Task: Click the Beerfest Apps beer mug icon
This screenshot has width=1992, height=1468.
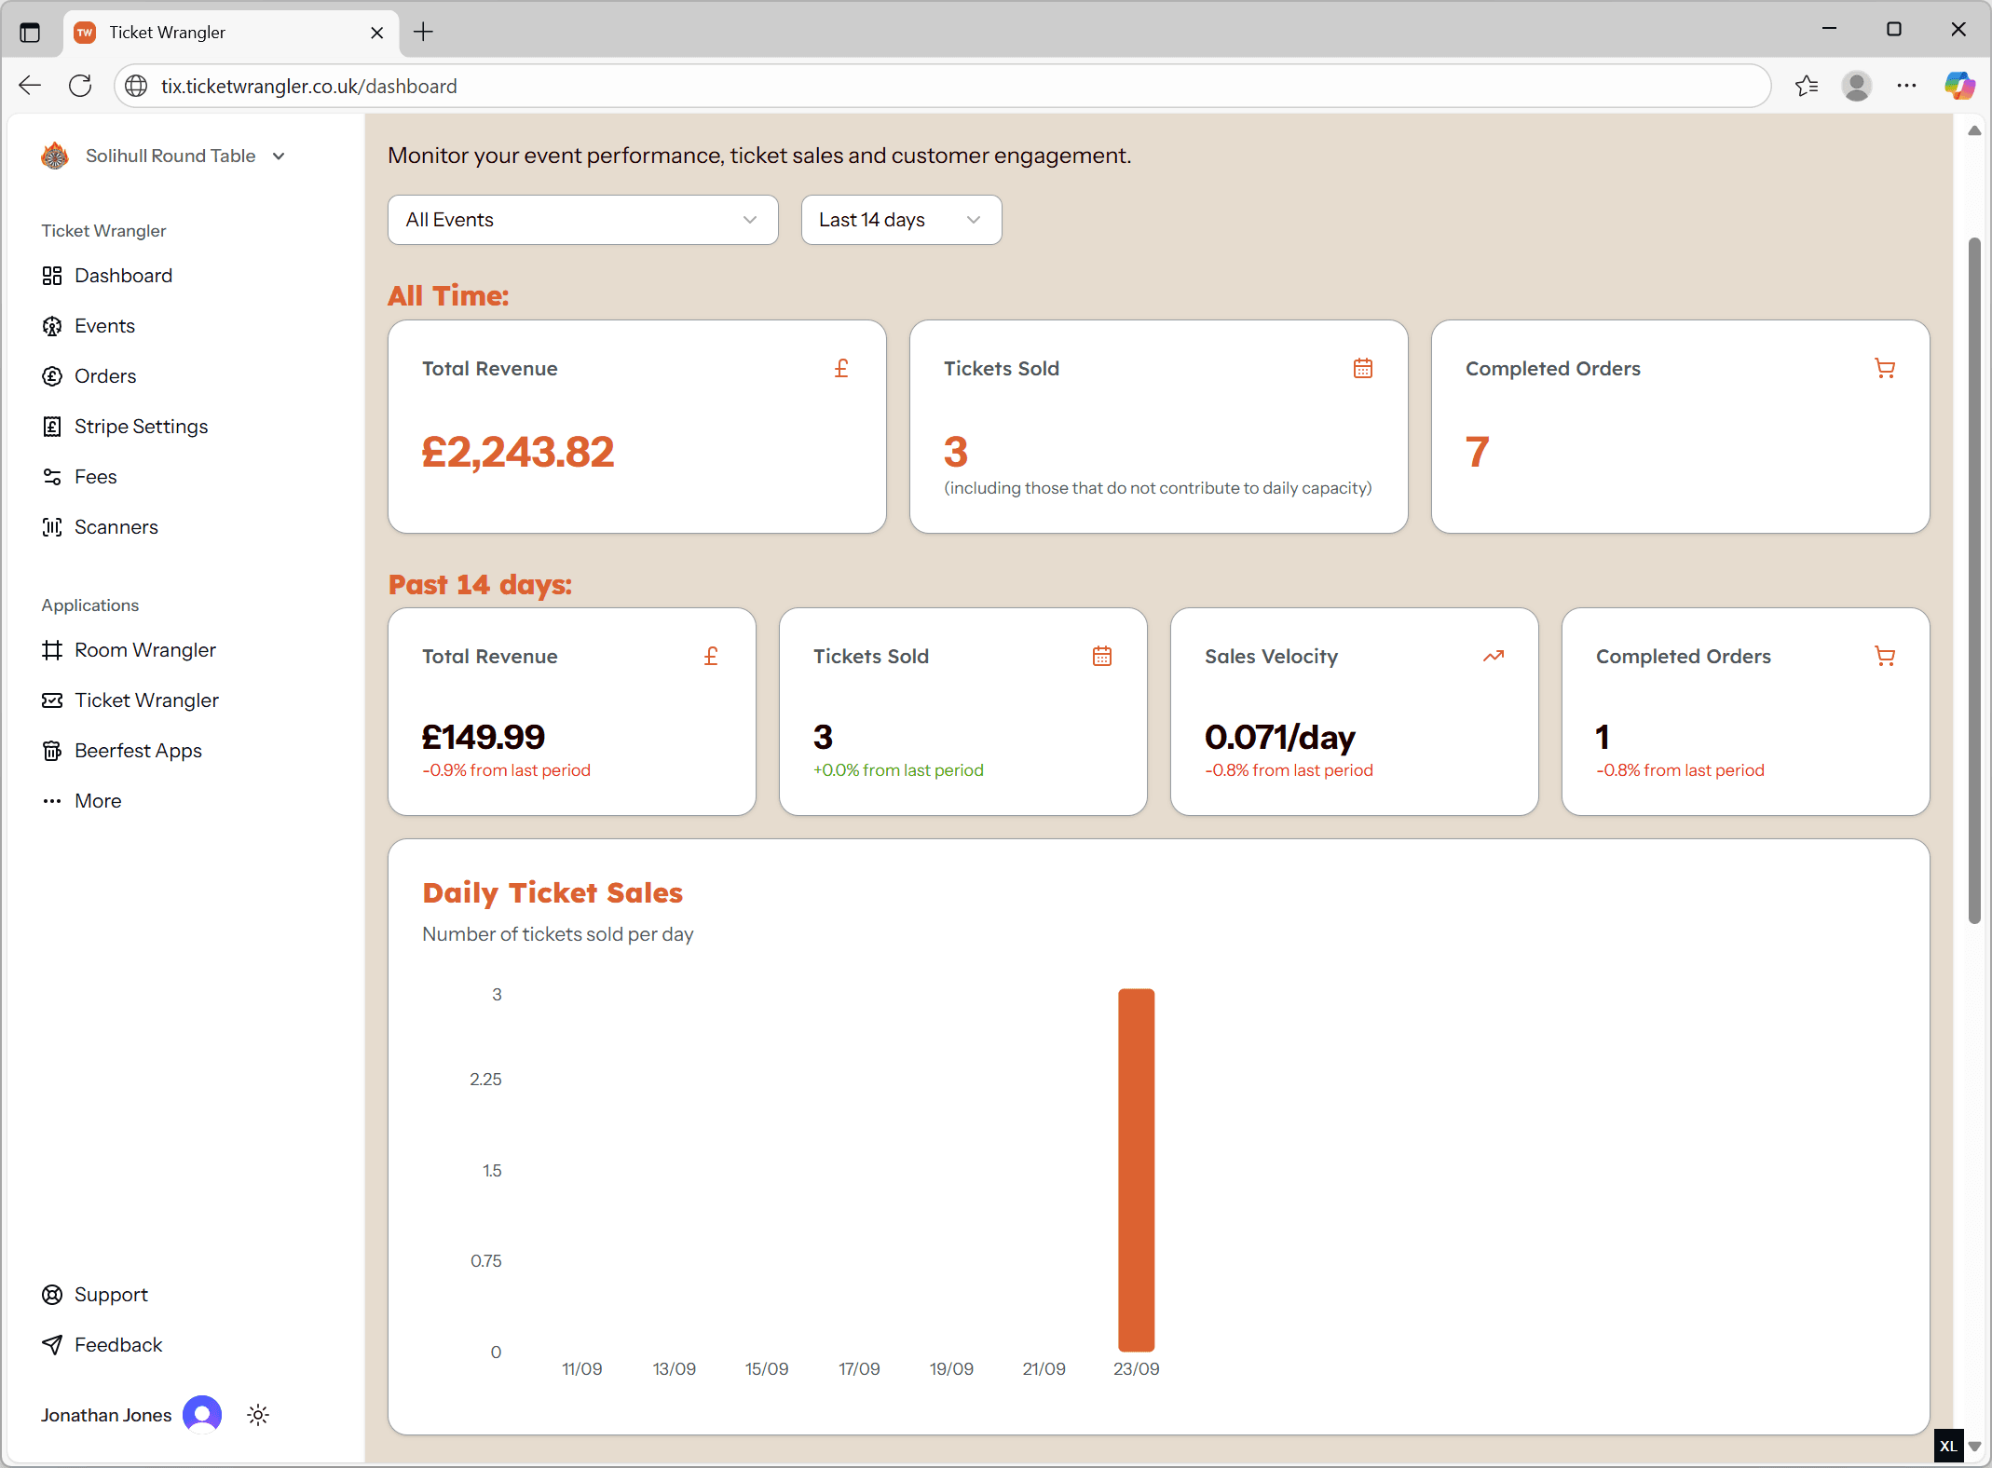Action: click(x=52, y=751)
